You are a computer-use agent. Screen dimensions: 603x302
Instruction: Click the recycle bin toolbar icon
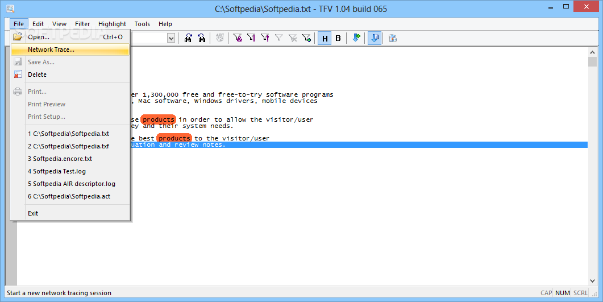392,38
